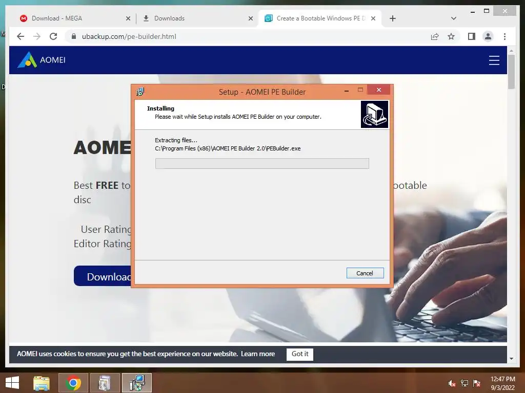Click the AOMEI setup taskbar icon
Screen dimensions: 525x393
click(x=137, y=383)
